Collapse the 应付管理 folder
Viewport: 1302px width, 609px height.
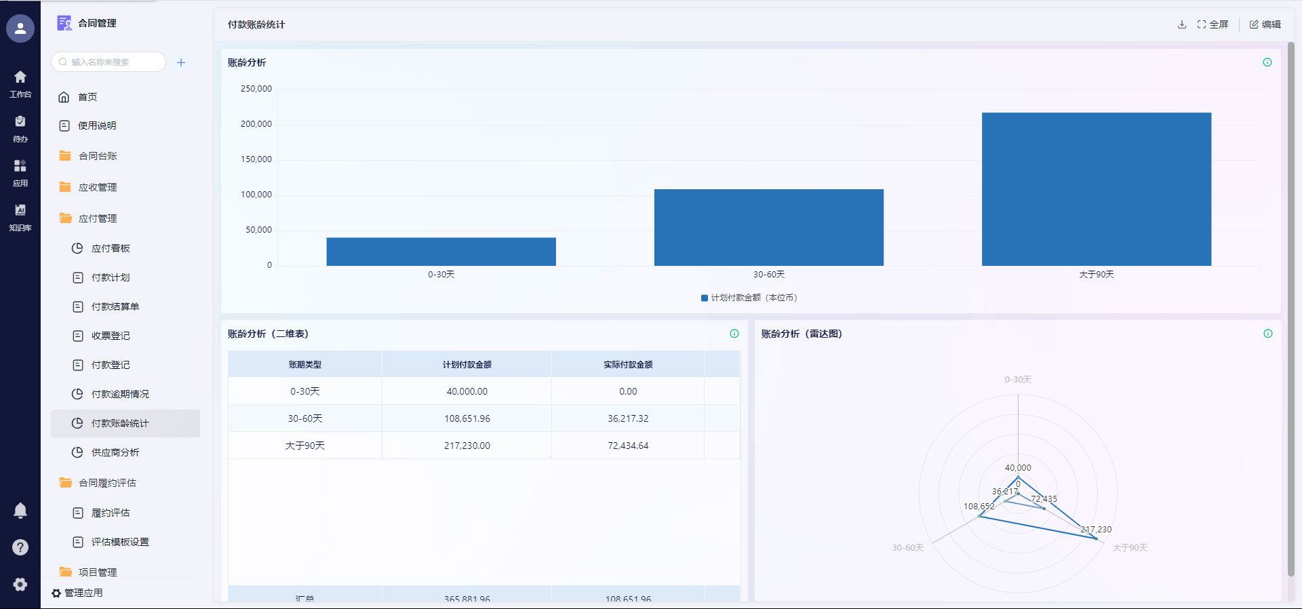click(x=98, y=218)
